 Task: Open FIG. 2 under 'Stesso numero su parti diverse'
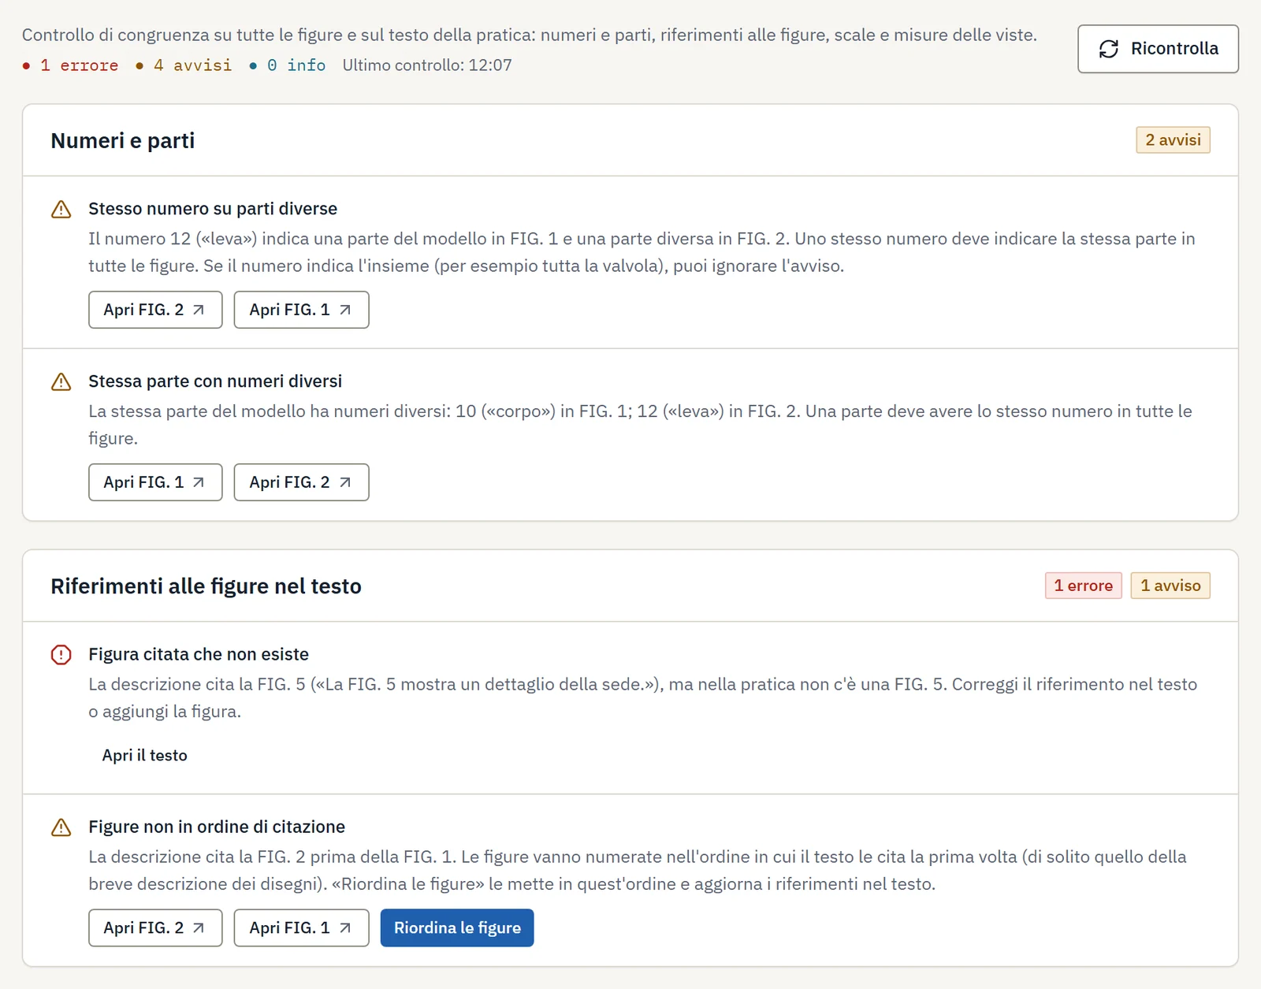(x=155, y=310)
